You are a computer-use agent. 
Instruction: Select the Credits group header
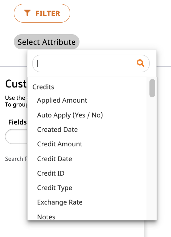click(43, 87)
